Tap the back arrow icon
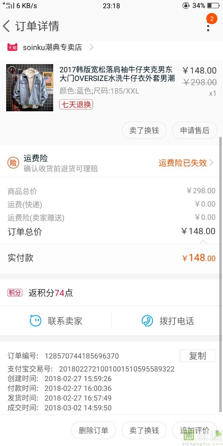The image size is (223, 446). (7, 26)
